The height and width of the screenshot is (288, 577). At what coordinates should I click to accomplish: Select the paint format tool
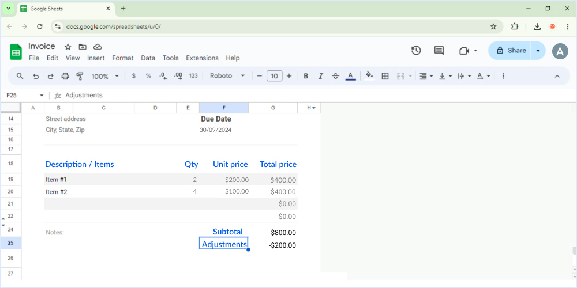tap(80, 76)
